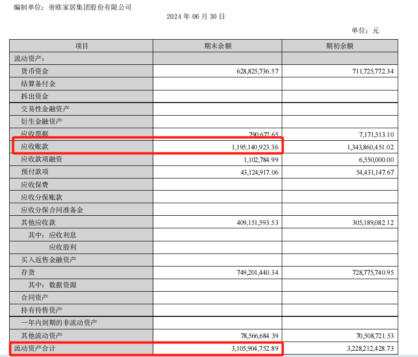Click the value 728,775,740.95

point(373,273)
